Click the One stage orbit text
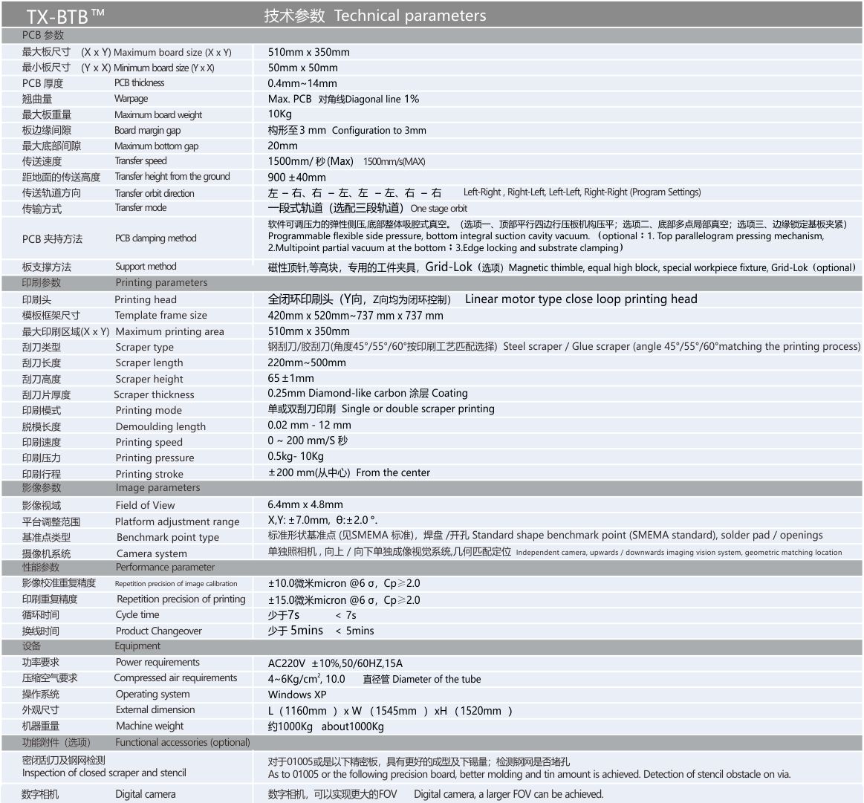Image resolution: width=864 pixels, height=803 pixels. coord(438,208)
